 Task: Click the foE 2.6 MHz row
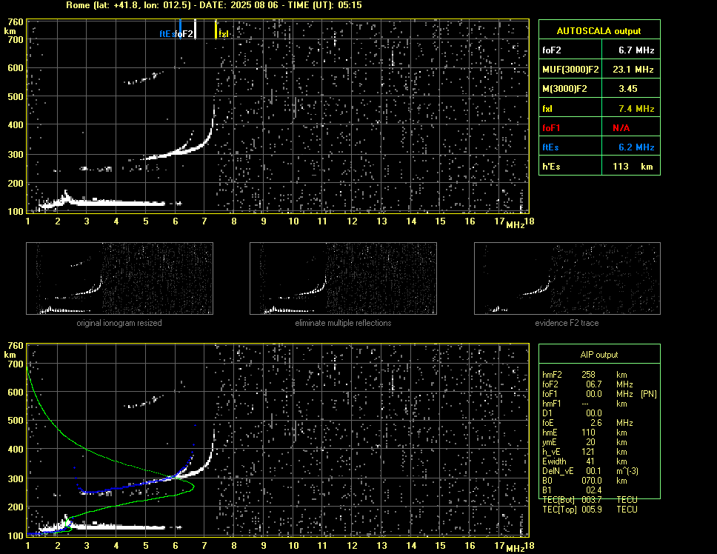(587, 423)
